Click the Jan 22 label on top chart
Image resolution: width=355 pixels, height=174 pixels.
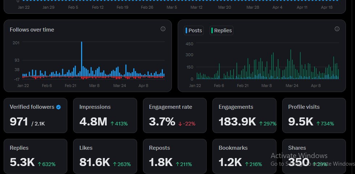24,7
